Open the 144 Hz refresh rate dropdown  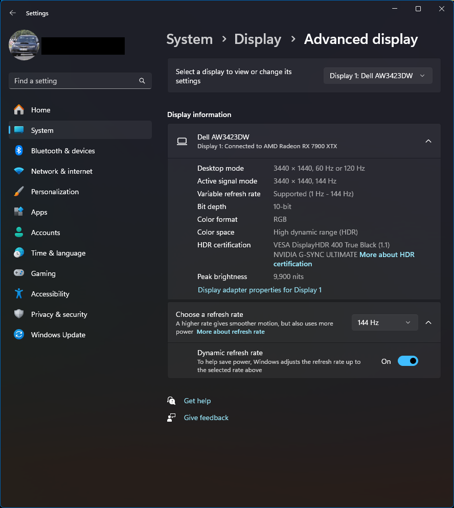click(x=384, y=322)
